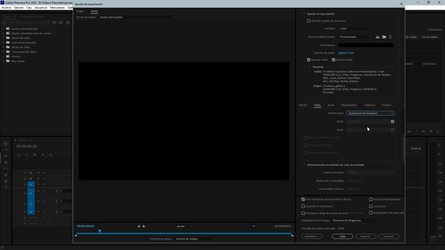Click the export settings vertical scrollbar
This screenshot has height=250, width=445.
click(403, 149)
